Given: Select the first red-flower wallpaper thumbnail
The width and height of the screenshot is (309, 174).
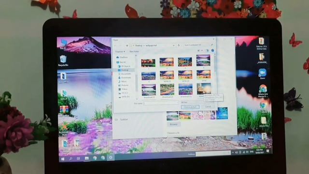Looking at the screenshot, I should point(148,63).
